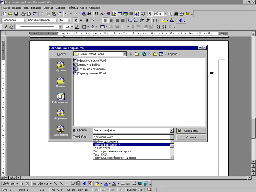Expand the zoom 100% dropdown
Image resolution: width=256 pixels, height=192 pixels.
(x=165, y=14)
